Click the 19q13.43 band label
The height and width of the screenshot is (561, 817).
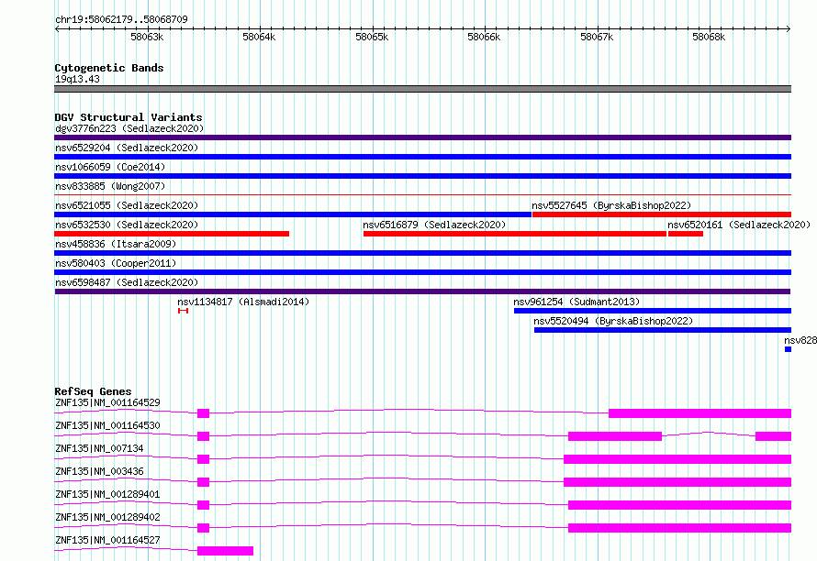point(77,79)
